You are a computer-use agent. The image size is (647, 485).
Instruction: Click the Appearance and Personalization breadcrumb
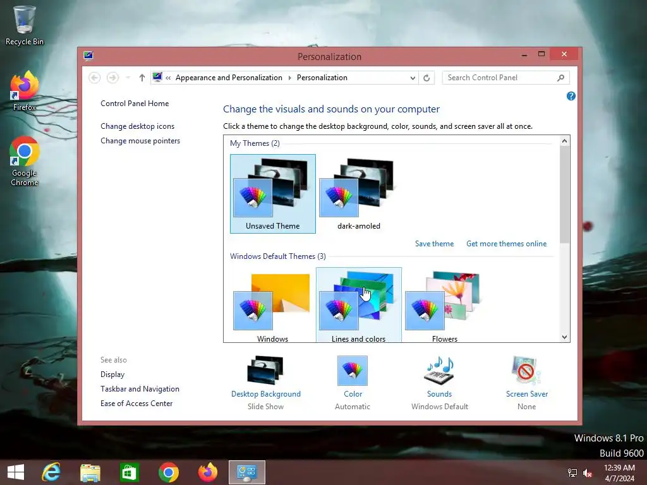coord(229,78)
